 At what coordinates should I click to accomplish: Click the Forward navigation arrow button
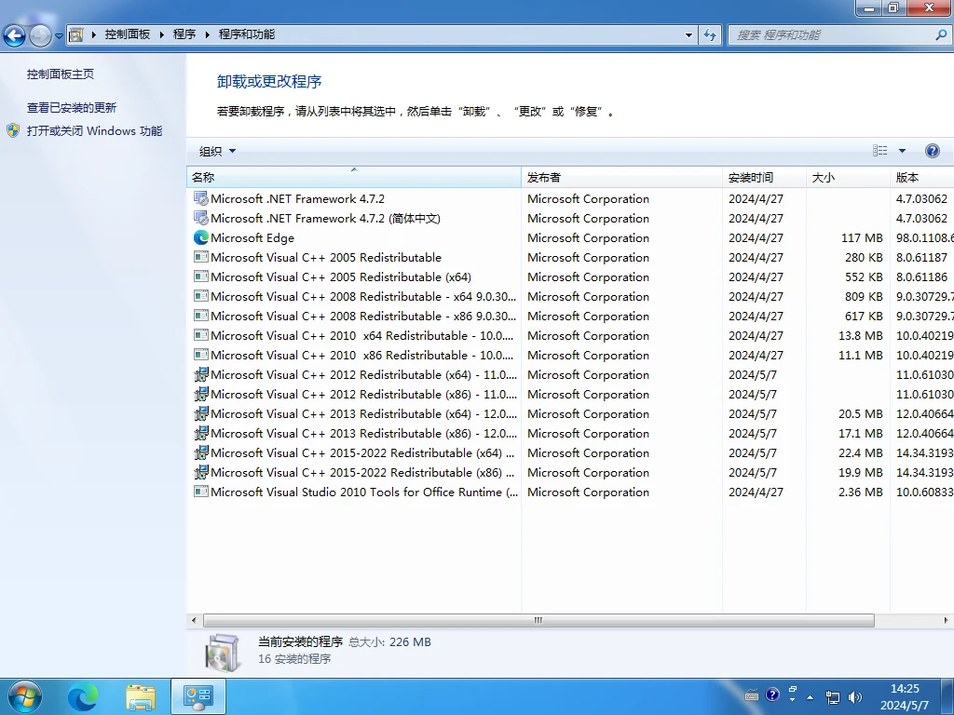coord(40,35)
